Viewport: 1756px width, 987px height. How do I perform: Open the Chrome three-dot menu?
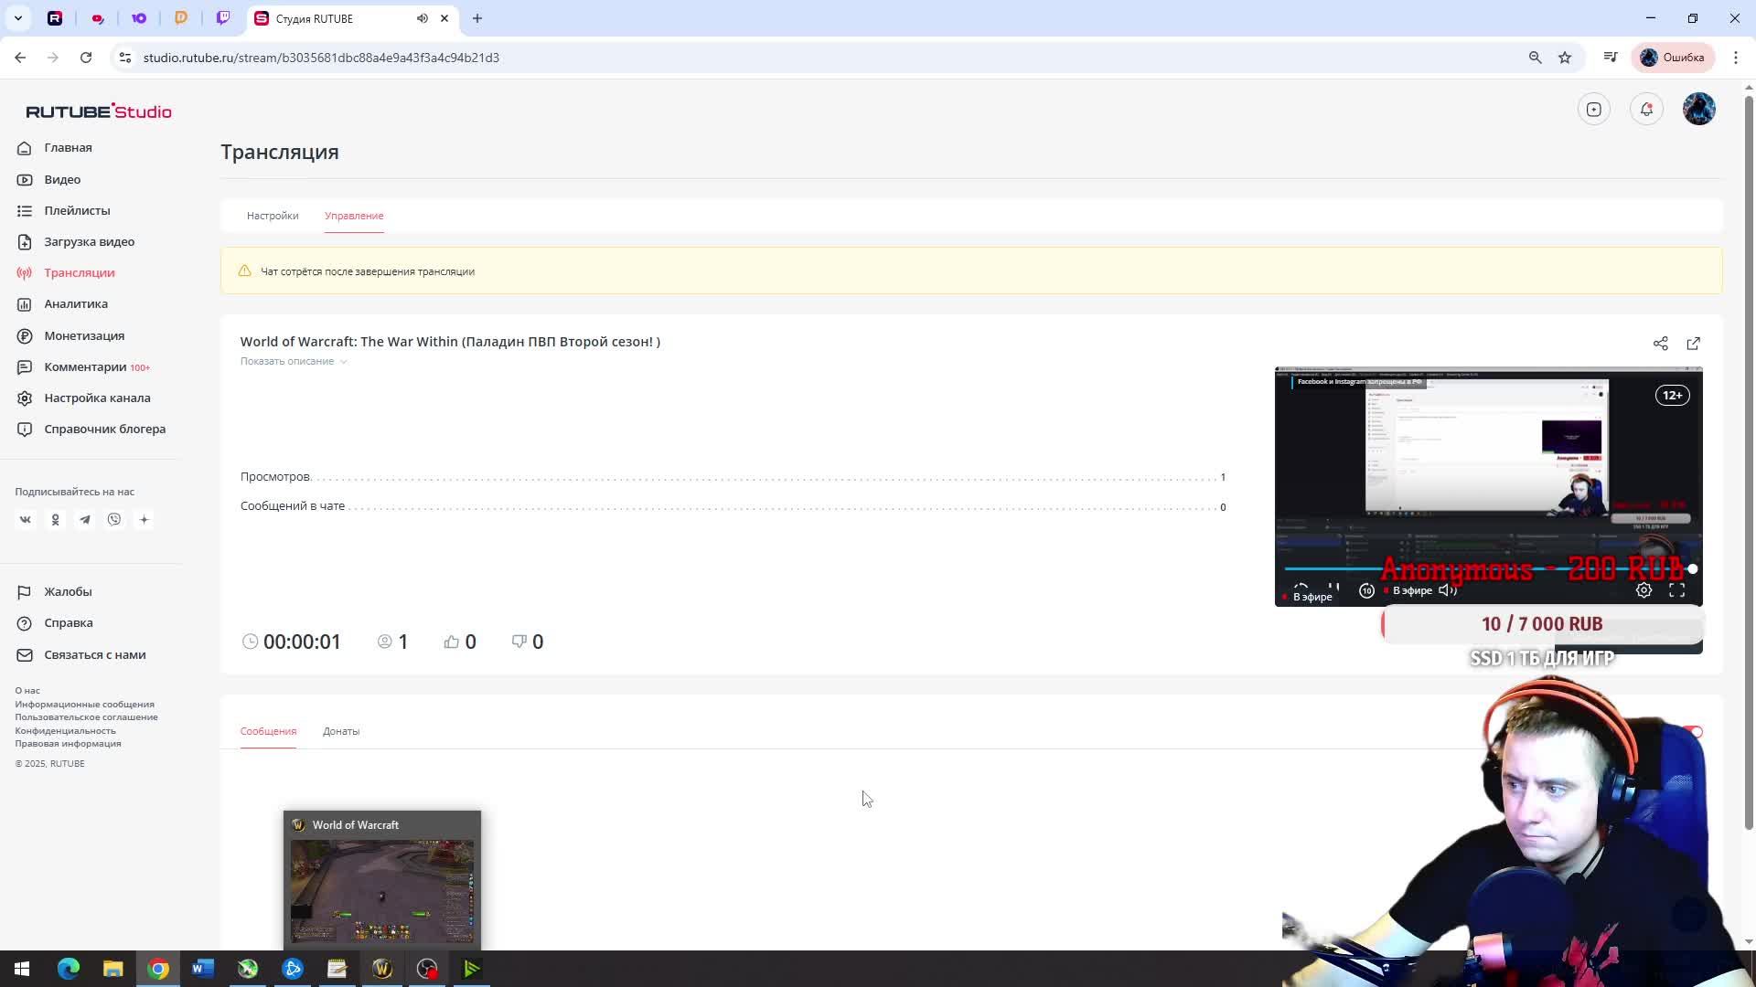(x=1736, y=58)
